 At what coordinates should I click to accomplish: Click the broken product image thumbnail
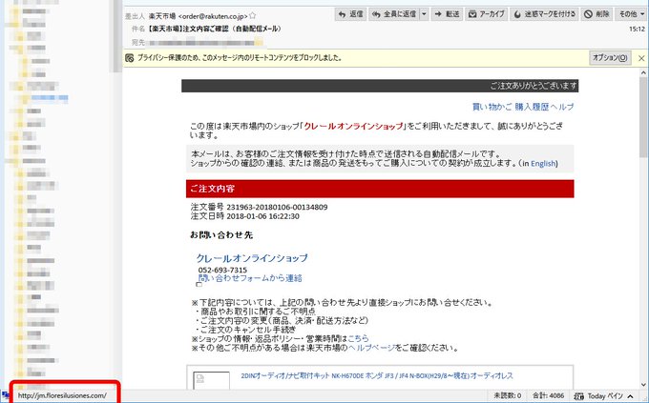pos(211,381)
